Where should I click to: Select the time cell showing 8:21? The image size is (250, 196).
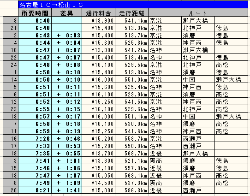point(35,190)
